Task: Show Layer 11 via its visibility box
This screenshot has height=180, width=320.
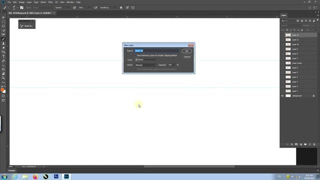Action: pos(282,40)
